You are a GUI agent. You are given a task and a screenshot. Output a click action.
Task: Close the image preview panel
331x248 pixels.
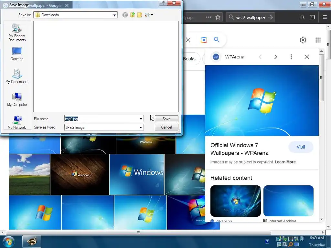(307, 57)
